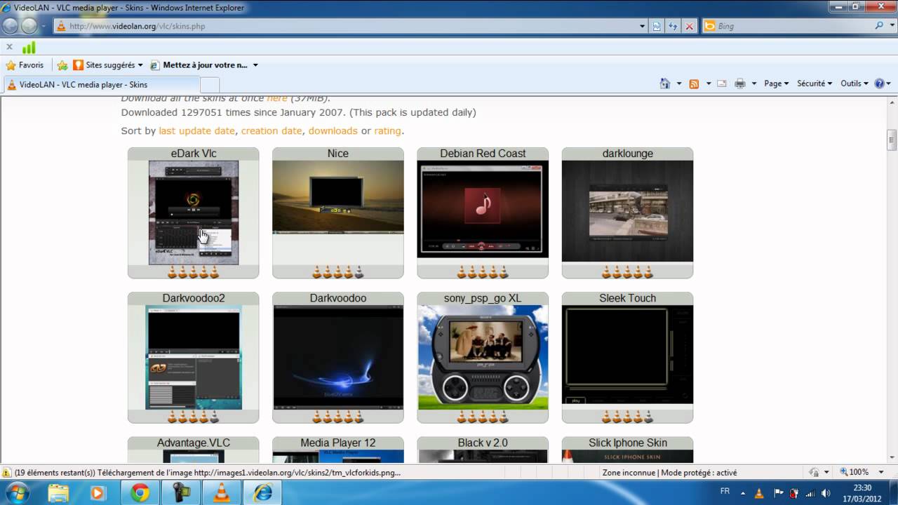Screen dimensions: 898x505
Task: Click the FR language indicator
Action: 725,491
